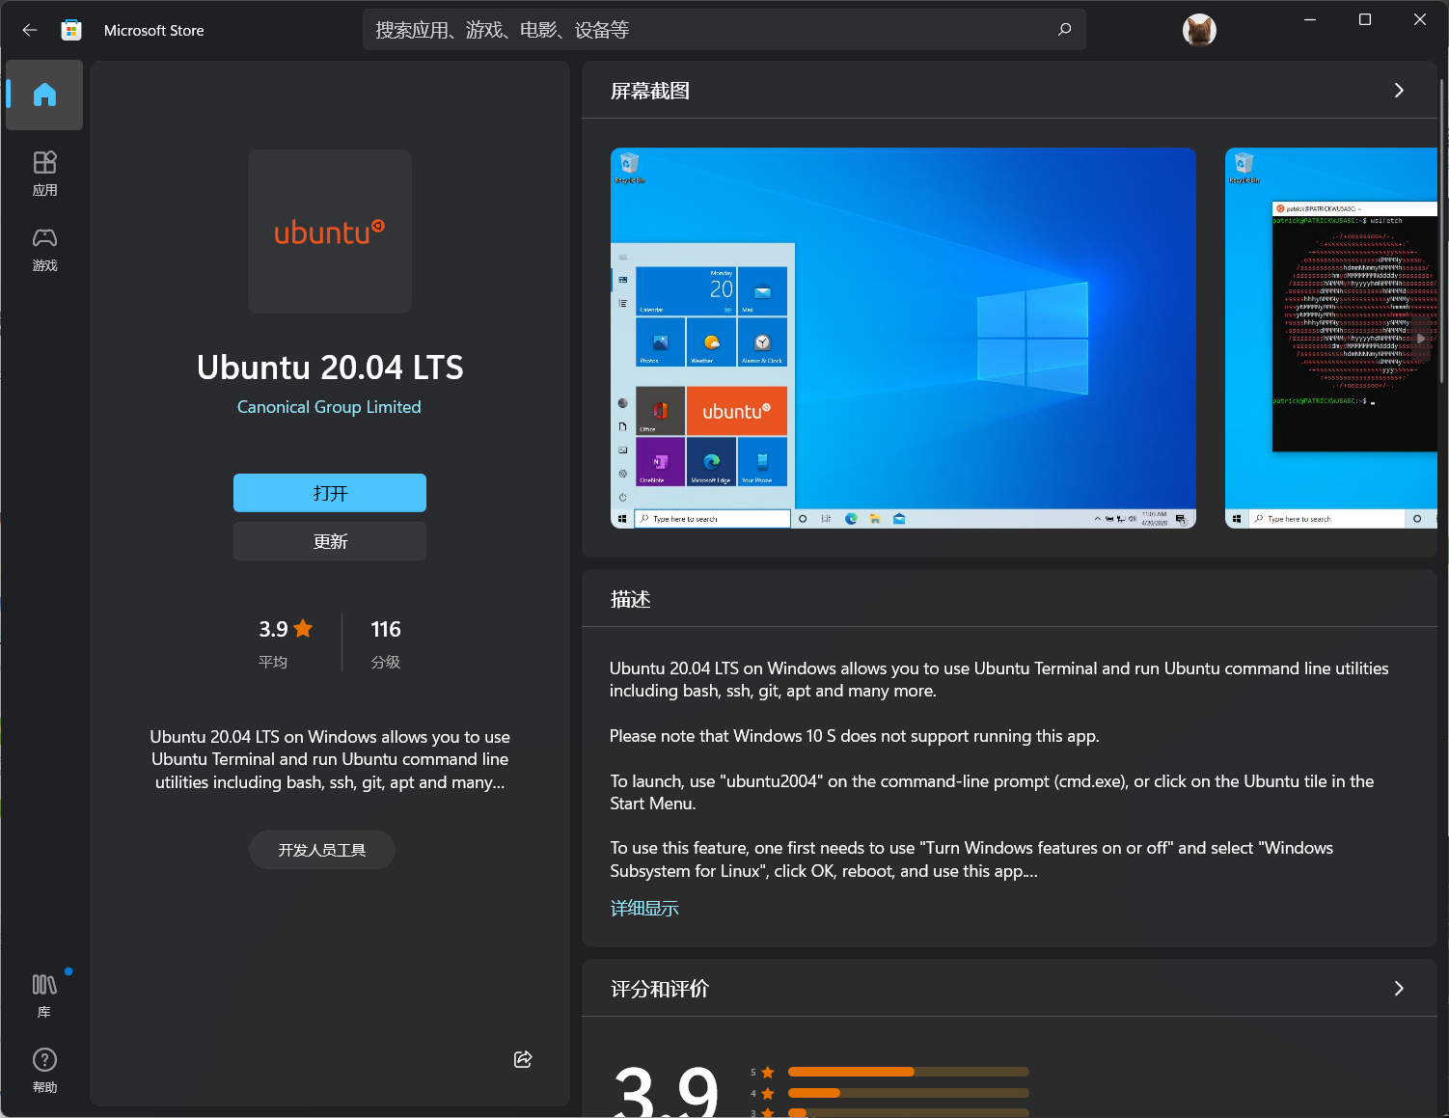Click the 打开 button to launch Ubuntu
Viewport: 1449px width, 1118px height.
point(329,492)
